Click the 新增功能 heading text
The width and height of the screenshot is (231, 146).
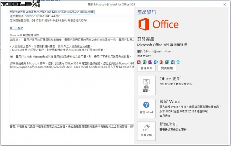[168, 124]
